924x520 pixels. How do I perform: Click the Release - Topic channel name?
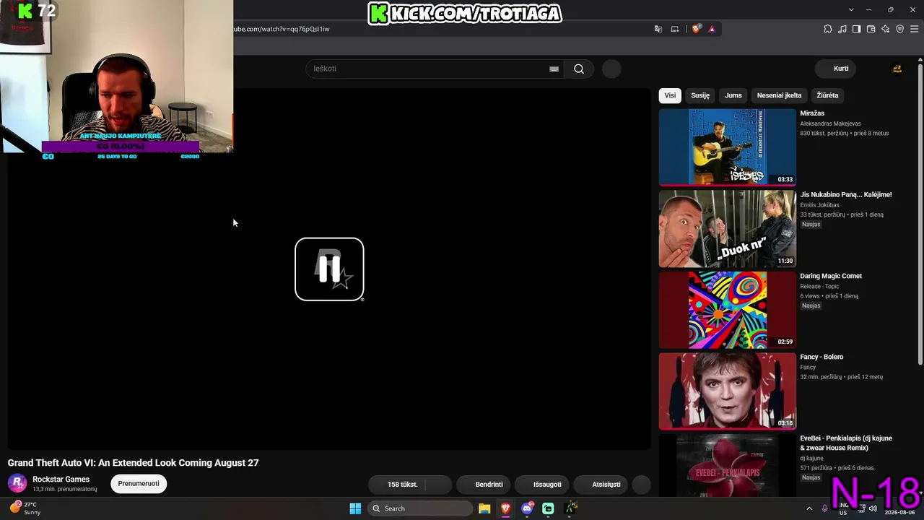tap(819, 286)
